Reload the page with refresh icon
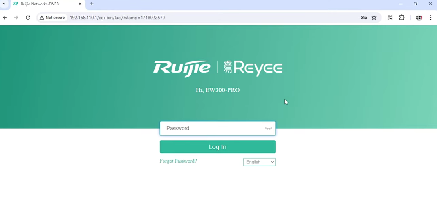Screen dimensions: 437x209 pyautogui.click(x=28, y=18)
